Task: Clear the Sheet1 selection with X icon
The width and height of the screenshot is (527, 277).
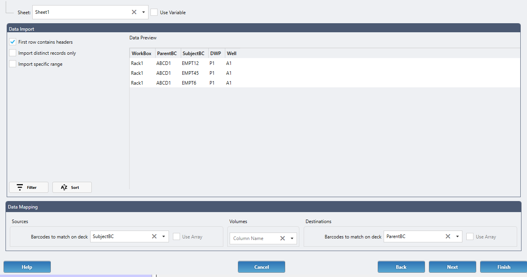Action: tap(134, 12)
